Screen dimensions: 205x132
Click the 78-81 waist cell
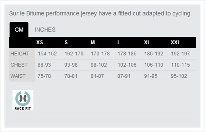[x=71, y=76]
